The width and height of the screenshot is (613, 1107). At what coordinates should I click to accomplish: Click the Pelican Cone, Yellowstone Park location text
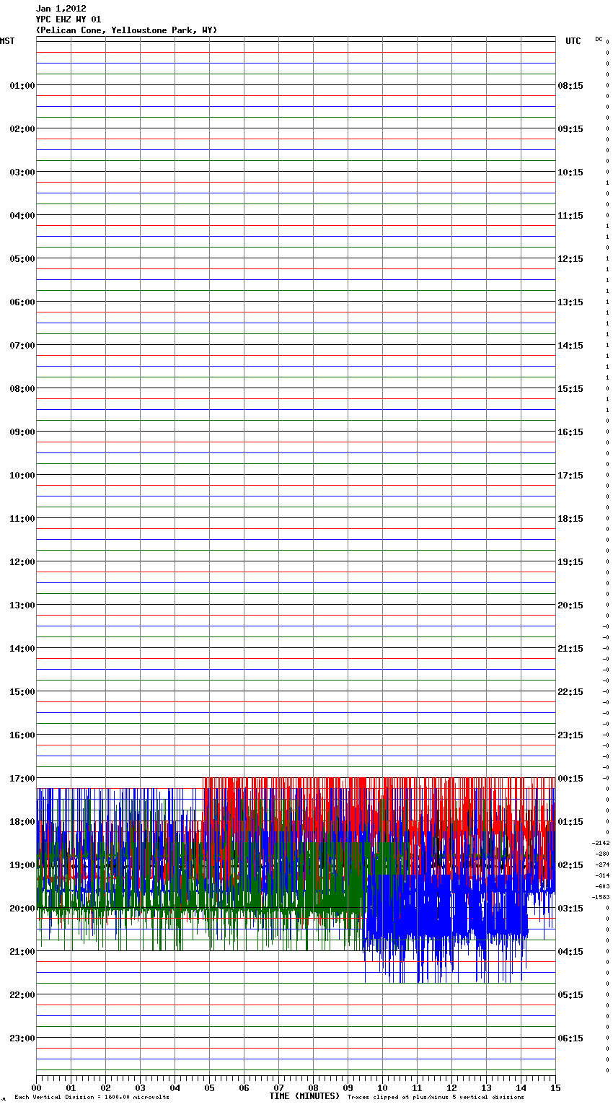click(x=126, y=30)
